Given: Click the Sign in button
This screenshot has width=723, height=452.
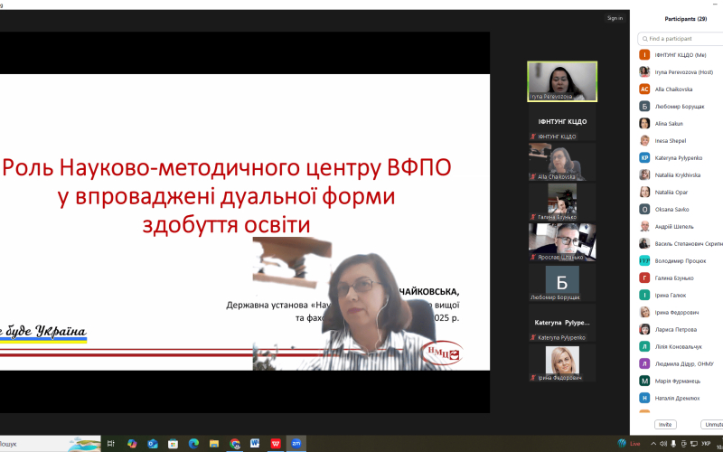Looking at the screenshot, I should tap(615, 18).
